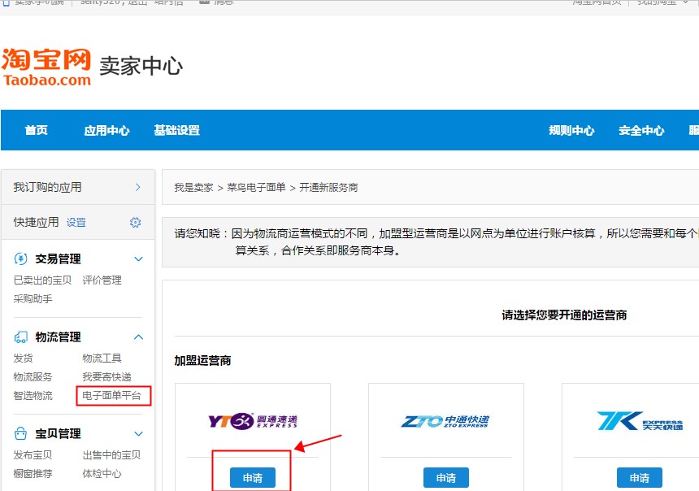This screenshot has height=491, width=699.
Task: Click the gear icon next to 快捷应用
Action: (x=136, y=222)
